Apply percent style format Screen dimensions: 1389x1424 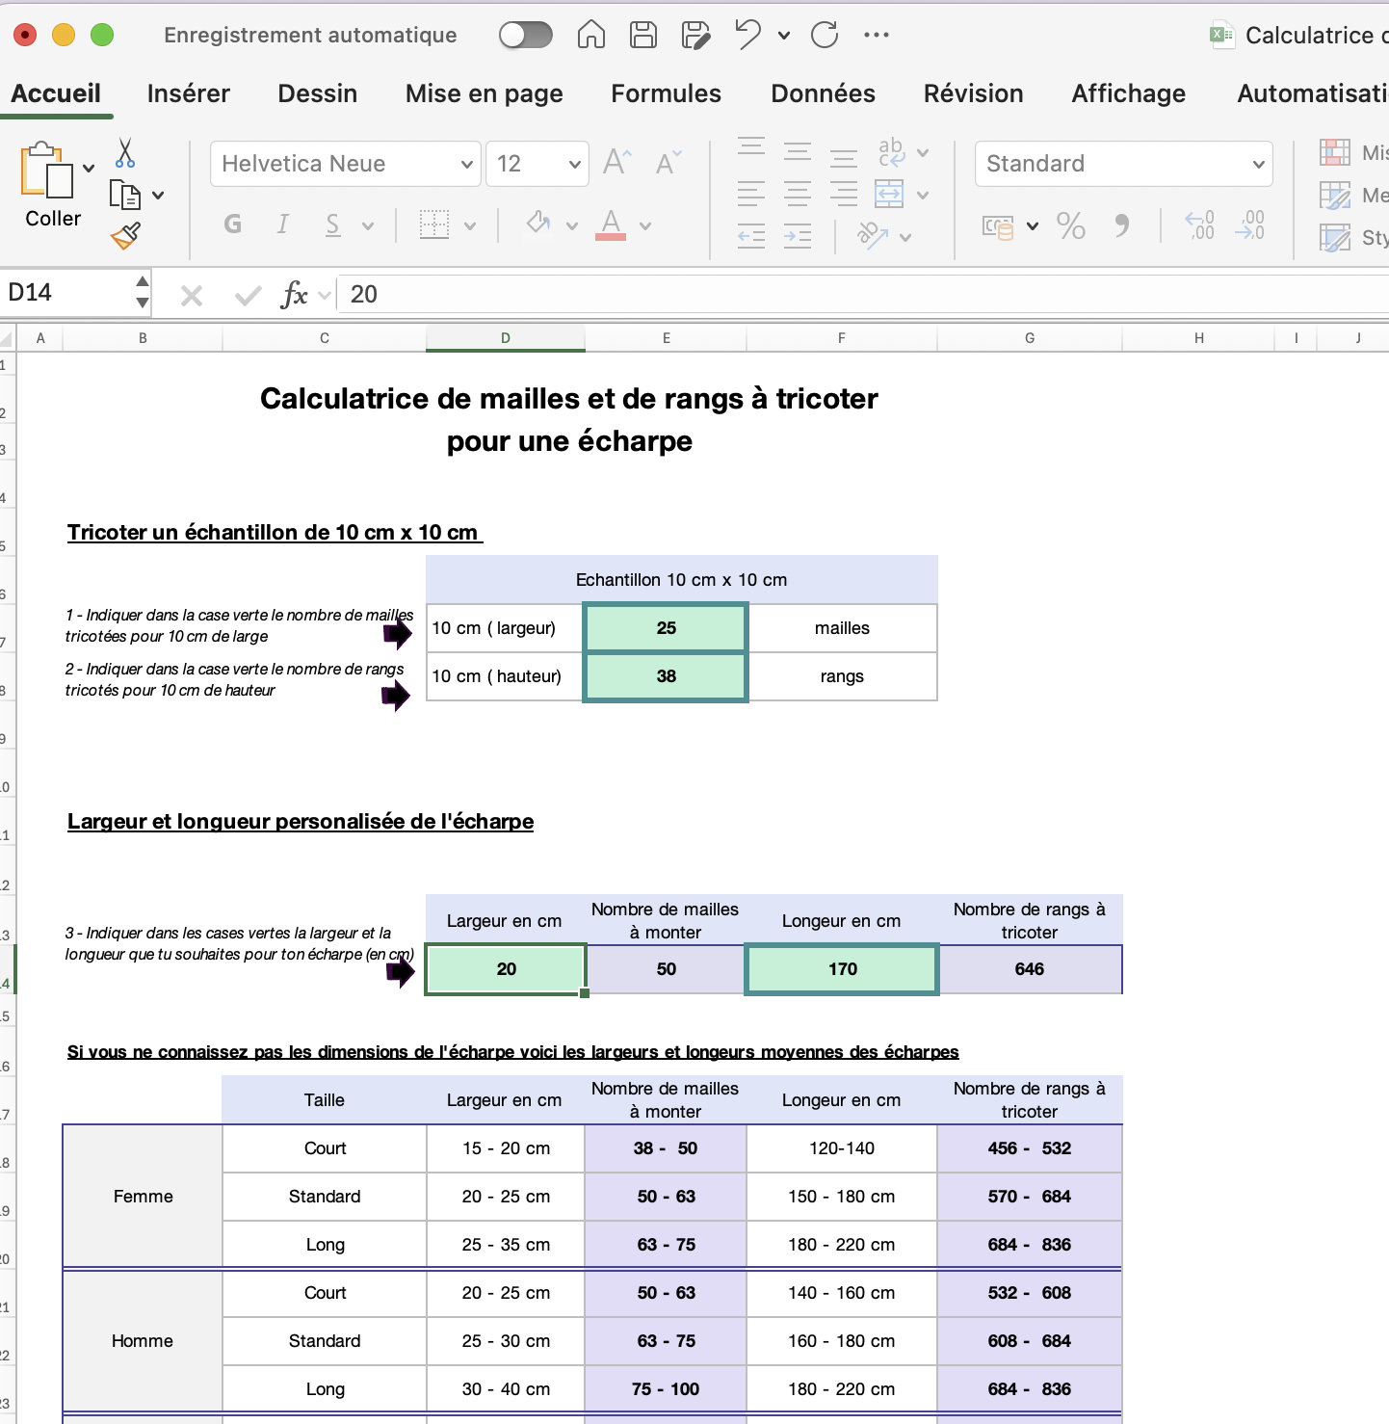1070,226
